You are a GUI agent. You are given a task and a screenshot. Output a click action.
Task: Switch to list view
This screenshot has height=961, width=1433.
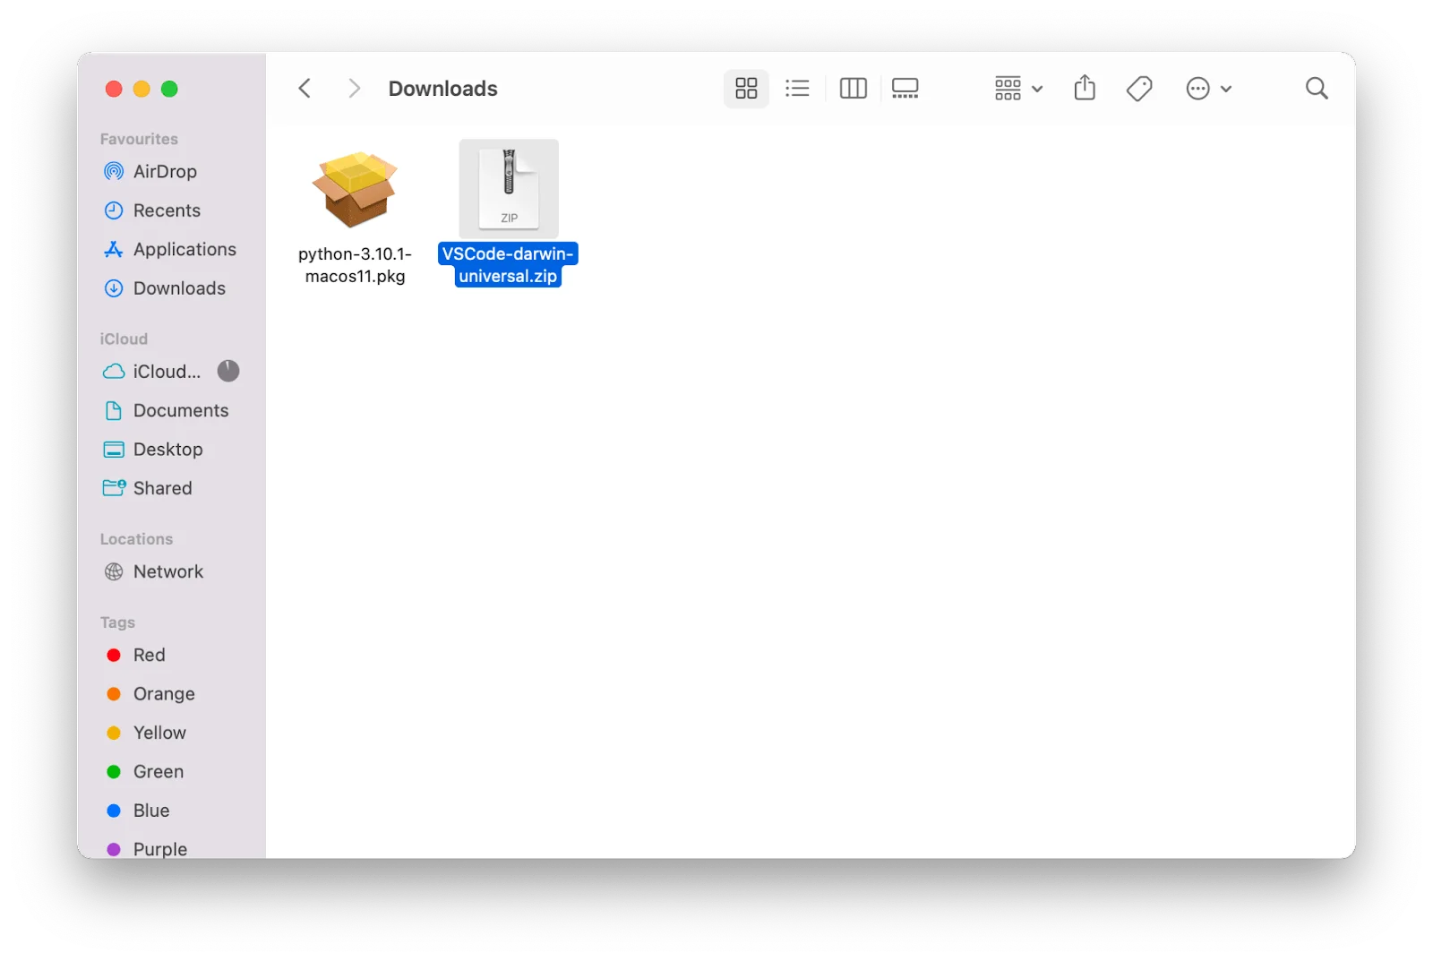pos(797,88)
